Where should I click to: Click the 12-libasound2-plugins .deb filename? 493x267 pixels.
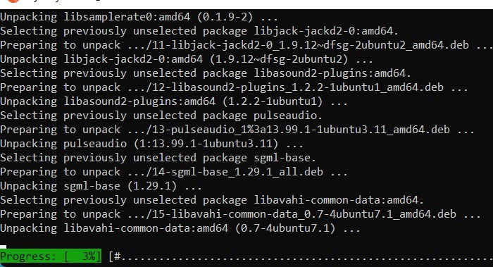tap(285, 87)
